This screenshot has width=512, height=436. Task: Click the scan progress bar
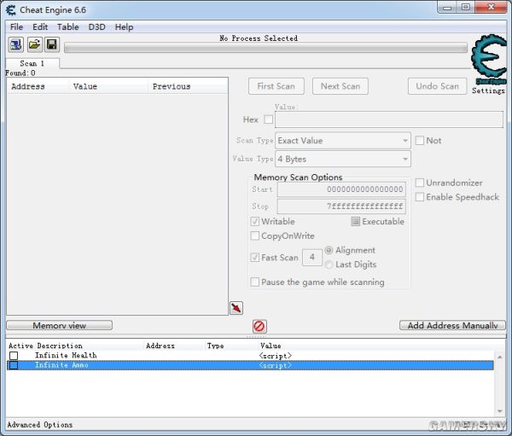(265, 48)
